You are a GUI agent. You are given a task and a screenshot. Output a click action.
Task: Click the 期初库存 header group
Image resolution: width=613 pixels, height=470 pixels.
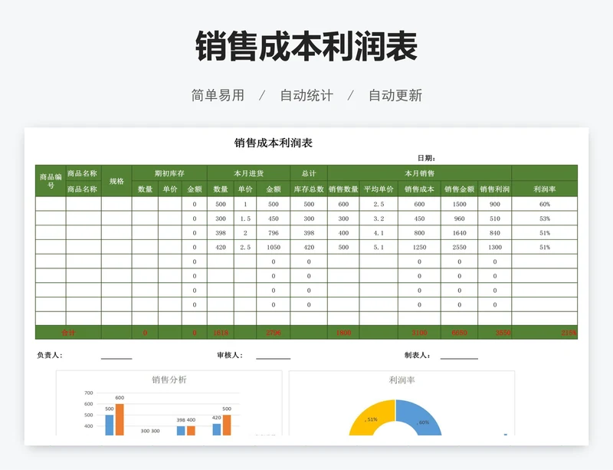click(169, 173)
